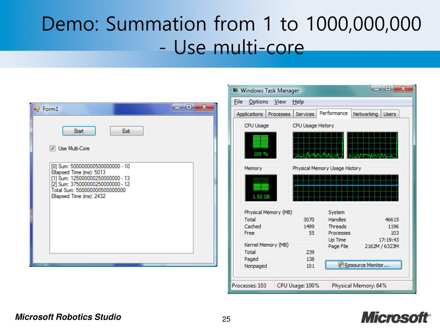
Task: Switch to the Processes tab
Action: point(279,114)
